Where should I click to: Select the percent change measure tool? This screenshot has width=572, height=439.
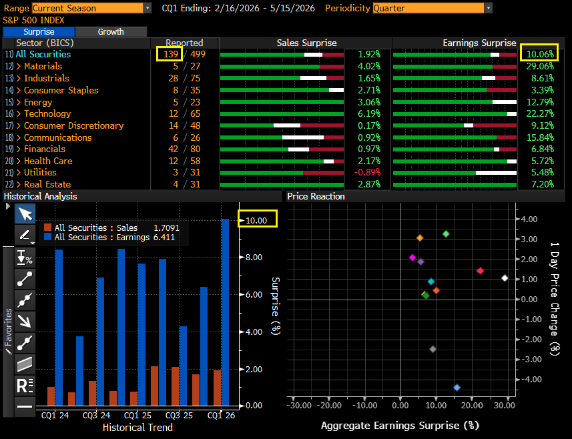(25, 257)
